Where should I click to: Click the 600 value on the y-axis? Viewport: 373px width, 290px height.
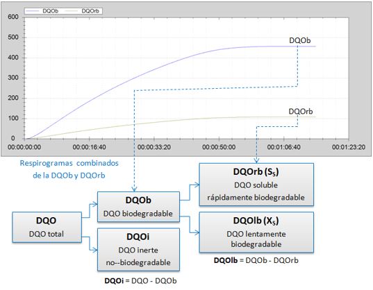tap(13, 17)
